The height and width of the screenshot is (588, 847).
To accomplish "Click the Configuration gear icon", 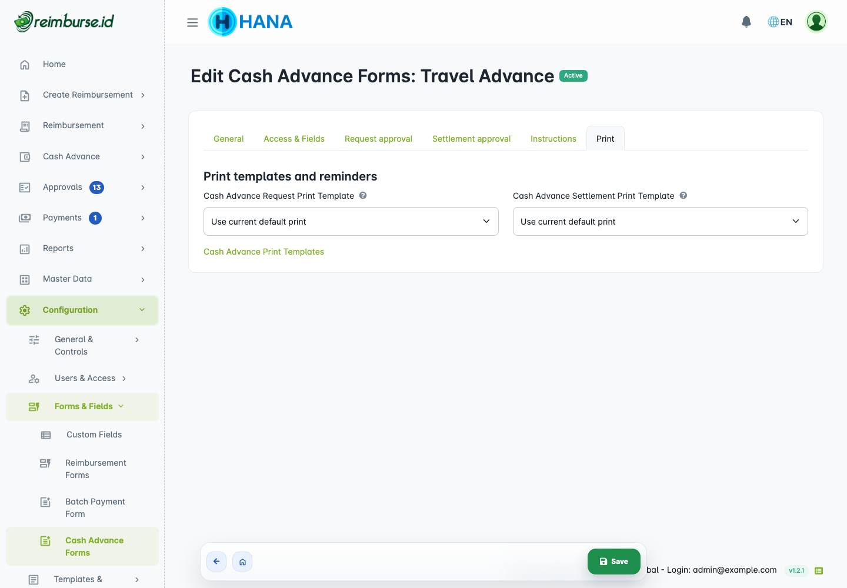I will tap(25, 310).
